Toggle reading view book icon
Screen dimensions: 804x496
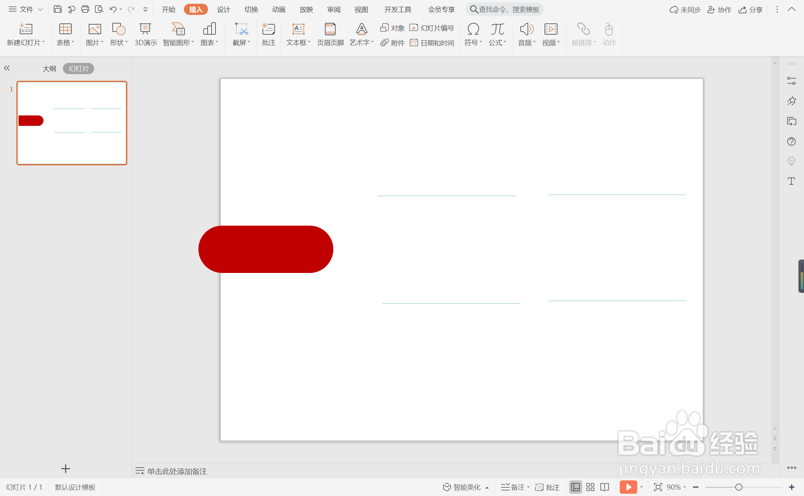click(x=605, y=487)
